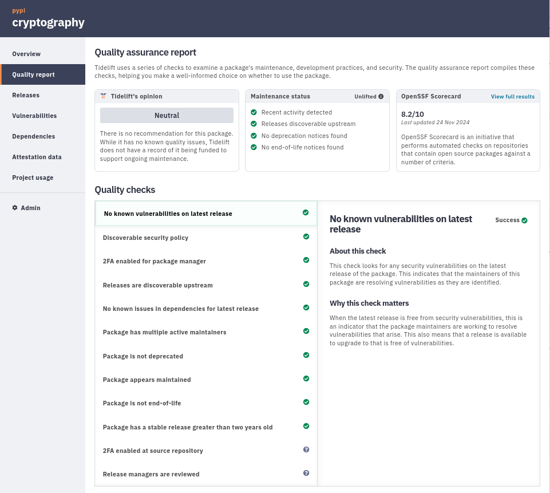This screenshot has width=550, height=493.
Task: Open the Overview section
Action: point(43,54)
